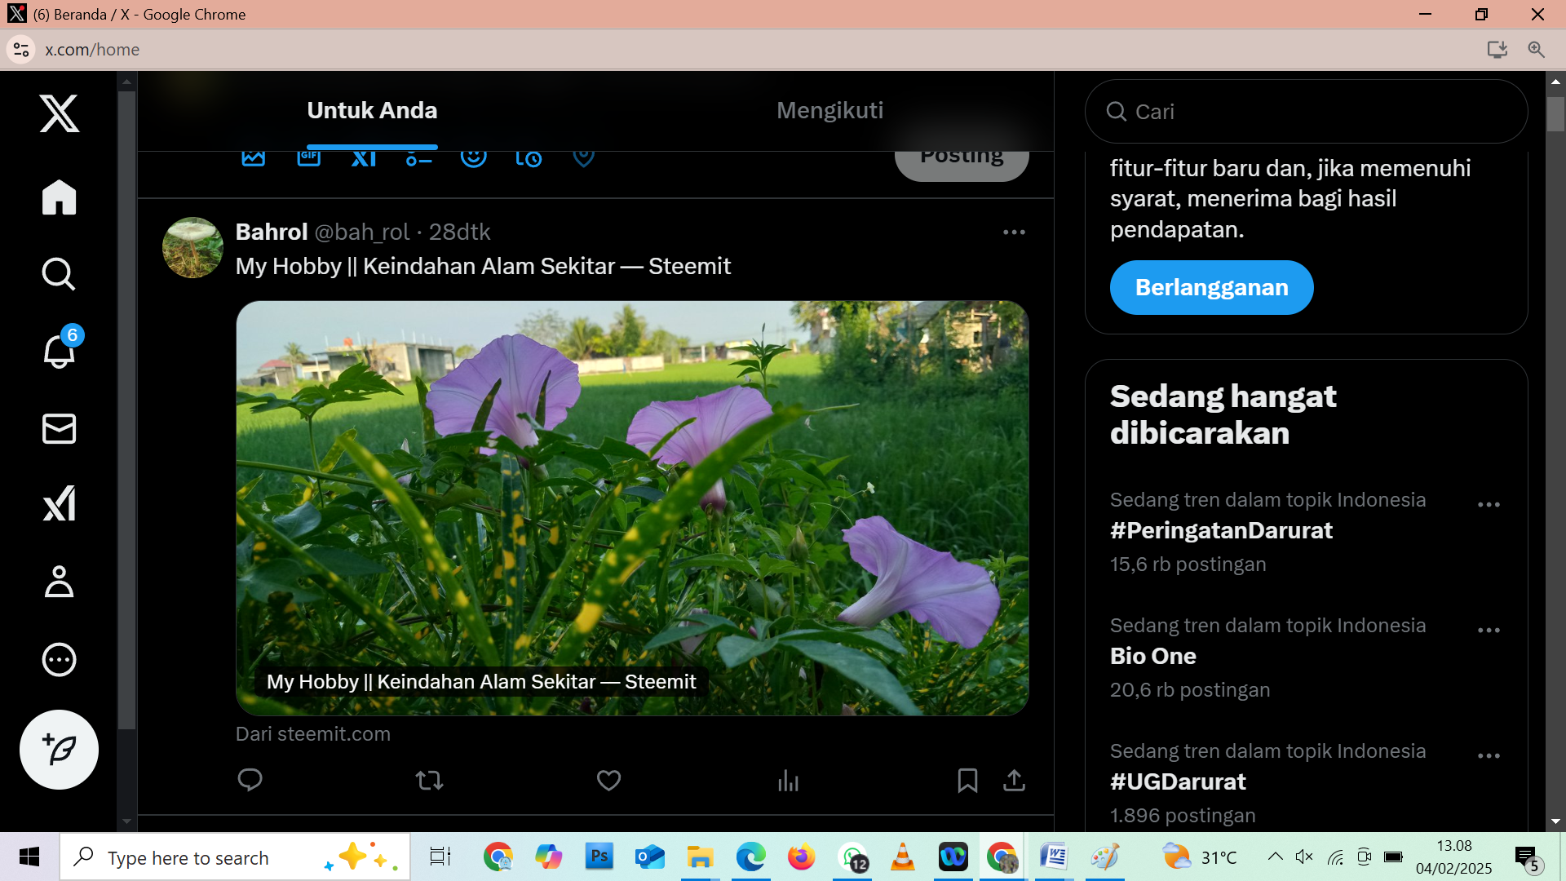This screenshot has width=1566, height=881.
Task: Open Grok from the left sidebar
Action: click(59, 504)
